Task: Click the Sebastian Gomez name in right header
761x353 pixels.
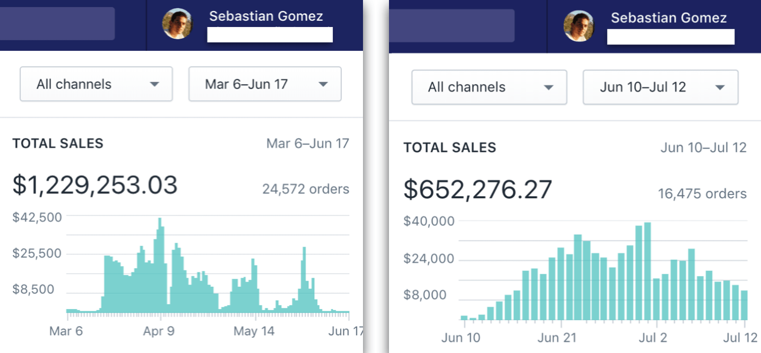Action: pos(669,18)
